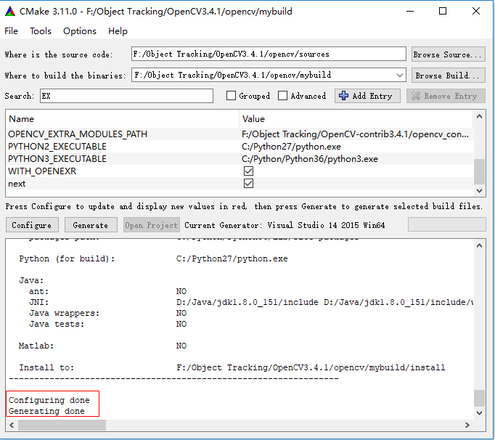
Task: Click the Configure button
Action: pyautogui.click(x=32, y=225)
